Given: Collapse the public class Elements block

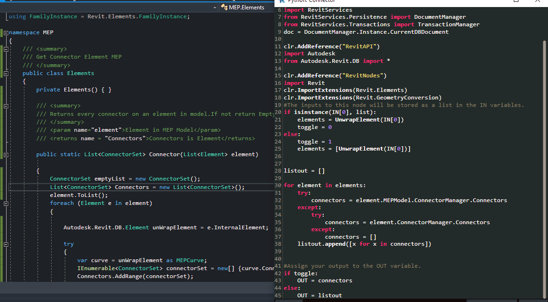Looking at the screenshot, I should pyautogui.click(x=6, y=73).
